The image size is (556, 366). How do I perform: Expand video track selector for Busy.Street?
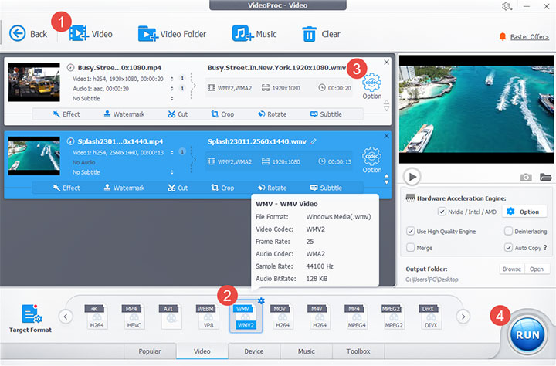click(172, 79)
